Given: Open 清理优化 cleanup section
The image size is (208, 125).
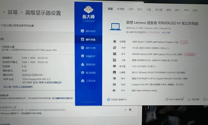Looking at the screenshot, I should click(x=88, y=65).
